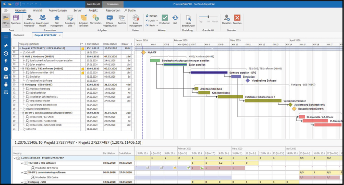Collapse IB-SW / commissioning software (48894) group

pyautogui.click(x=23, y=113)
